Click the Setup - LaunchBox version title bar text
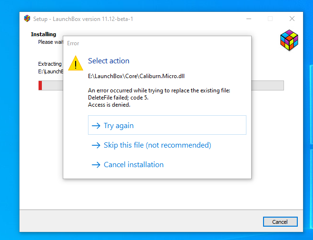The image size is (313, 240). 83,19
